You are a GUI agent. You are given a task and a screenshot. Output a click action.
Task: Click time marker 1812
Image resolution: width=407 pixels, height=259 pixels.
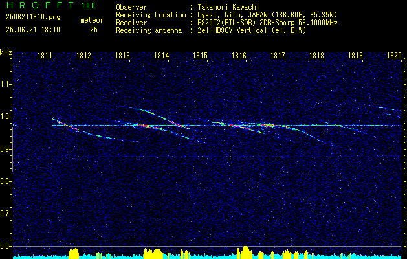84,56
